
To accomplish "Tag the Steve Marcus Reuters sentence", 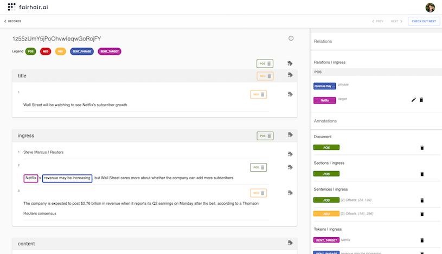I will [290, 154].
